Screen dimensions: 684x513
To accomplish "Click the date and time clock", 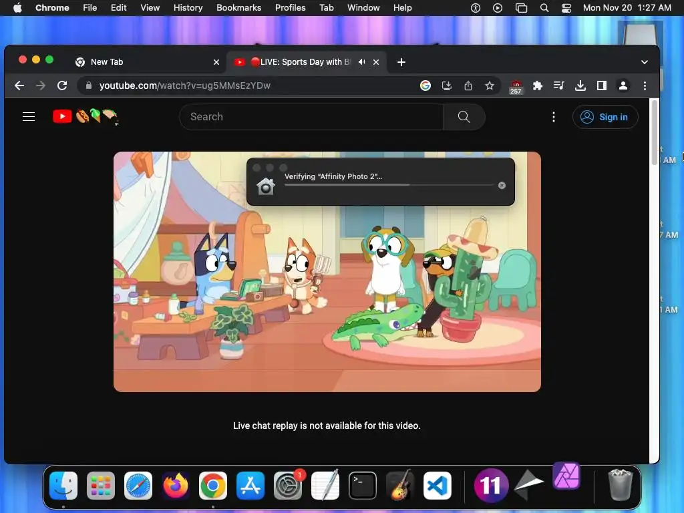I will 627,7.
